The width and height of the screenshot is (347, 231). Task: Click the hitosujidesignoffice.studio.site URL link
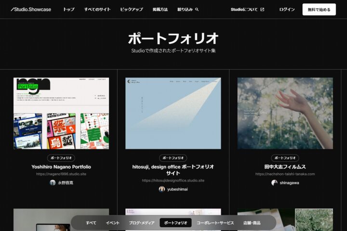173,180
